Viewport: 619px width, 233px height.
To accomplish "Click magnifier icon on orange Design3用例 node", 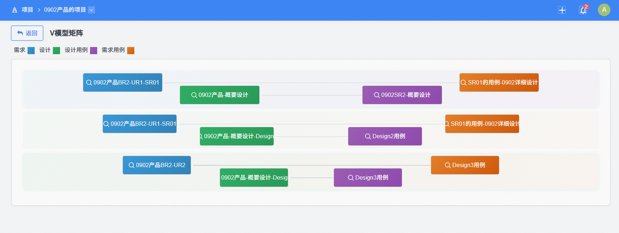I will 448,165.
